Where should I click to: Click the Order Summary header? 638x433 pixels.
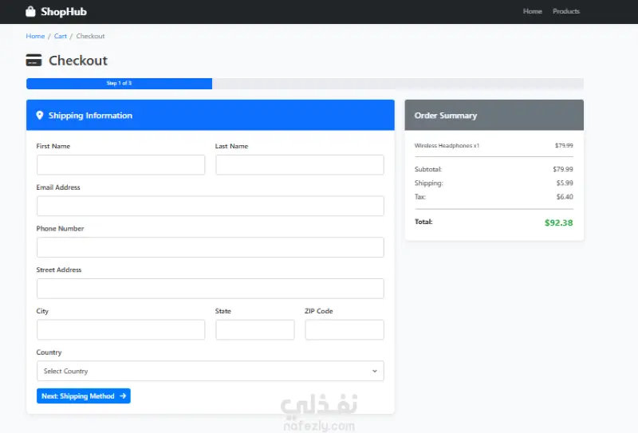coord(494,115)
